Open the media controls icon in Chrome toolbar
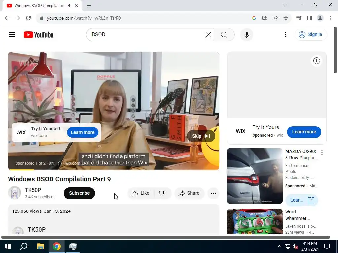Viewport: 338px width, 253px height. click(x=299, y=18)
